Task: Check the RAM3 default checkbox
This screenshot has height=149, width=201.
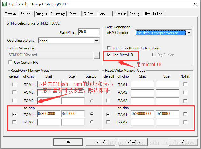Action: [108, 101]
